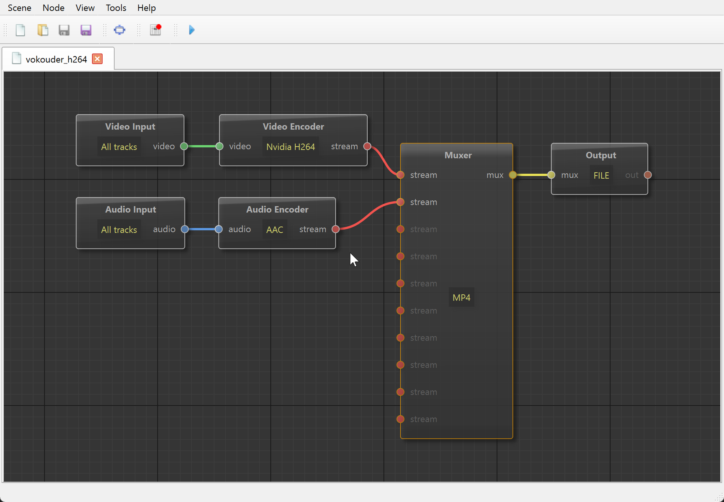The height and width of the screenshot is (502, 724).
Task: Click All tracks in the Video Input node
Action: coord(119,147)
